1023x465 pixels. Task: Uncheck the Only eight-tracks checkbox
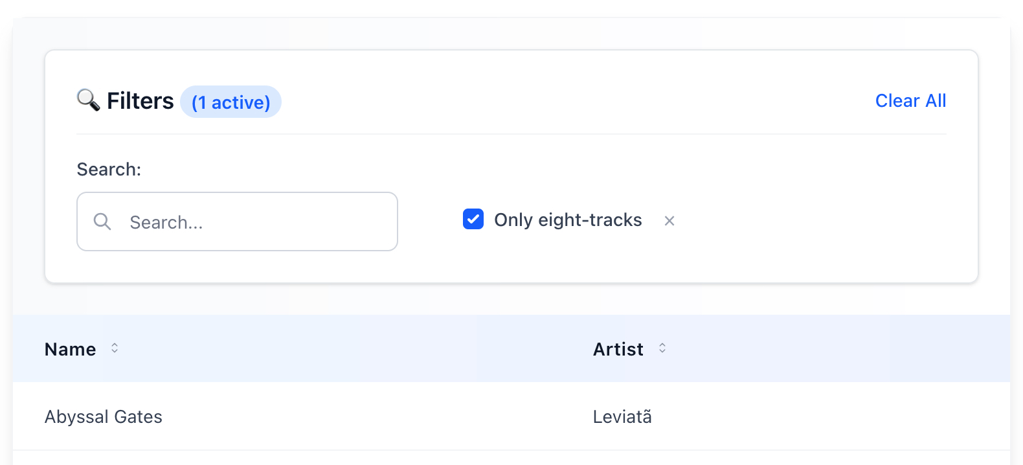tap(473, 220)
